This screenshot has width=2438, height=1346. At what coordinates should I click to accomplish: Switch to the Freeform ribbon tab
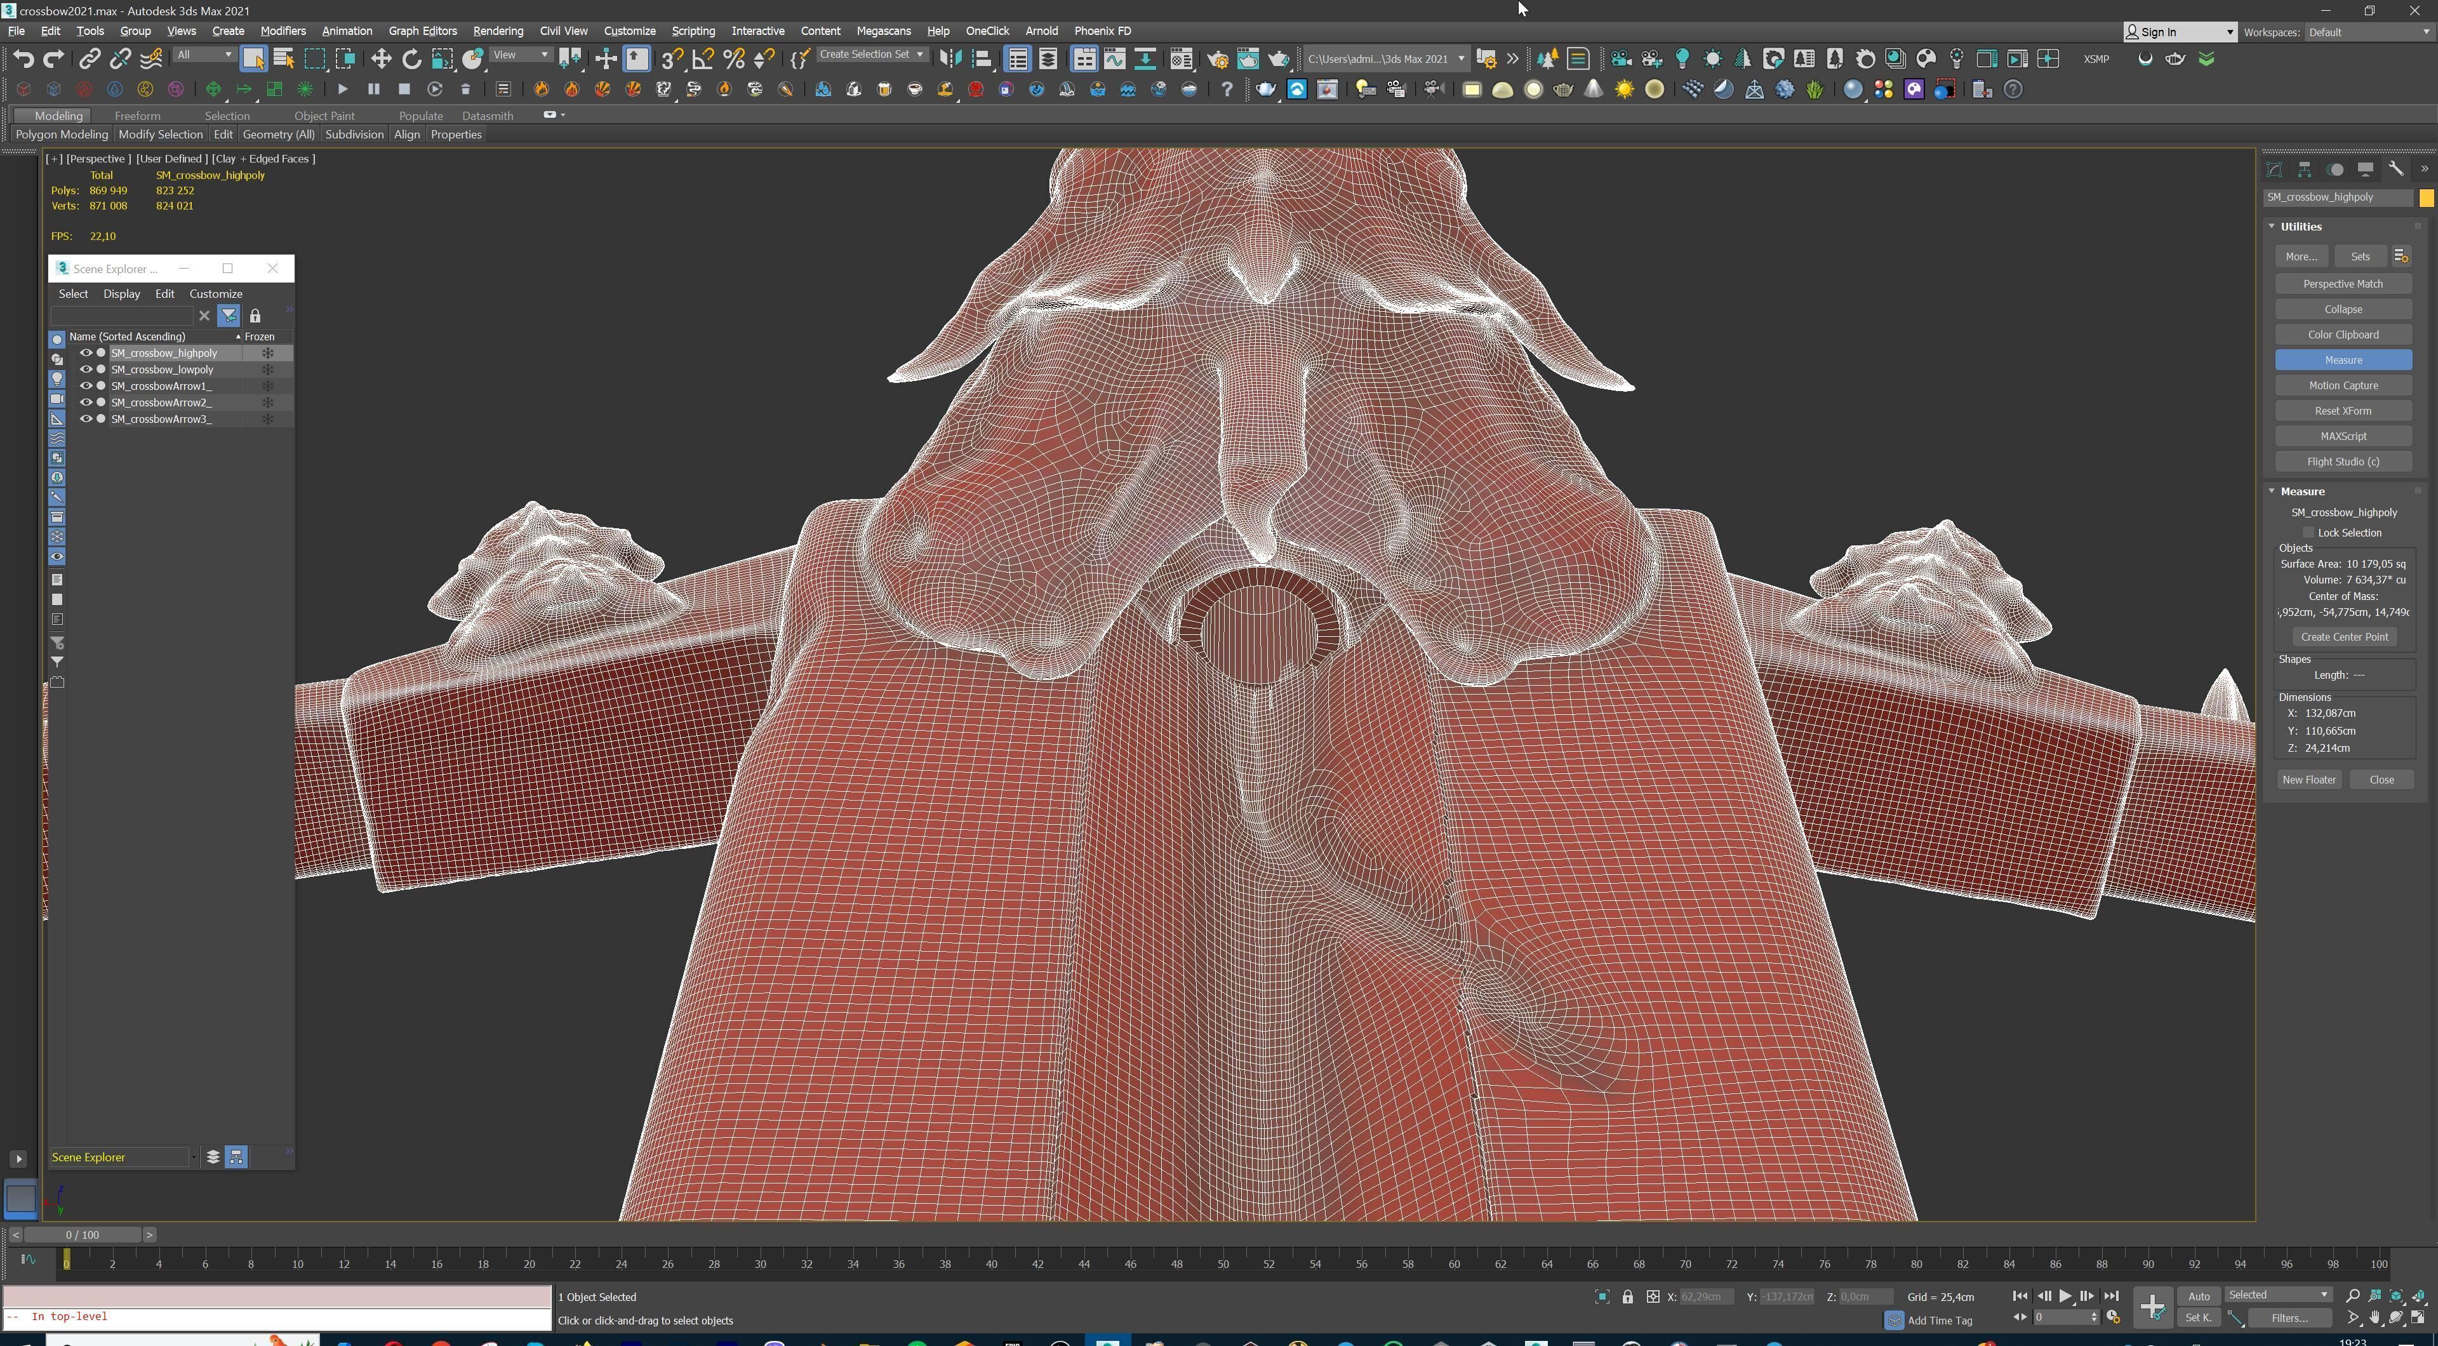[137, 116]
